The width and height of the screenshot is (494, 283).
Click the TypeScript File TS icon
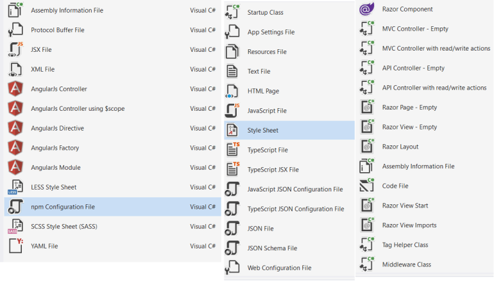[233, 150]
